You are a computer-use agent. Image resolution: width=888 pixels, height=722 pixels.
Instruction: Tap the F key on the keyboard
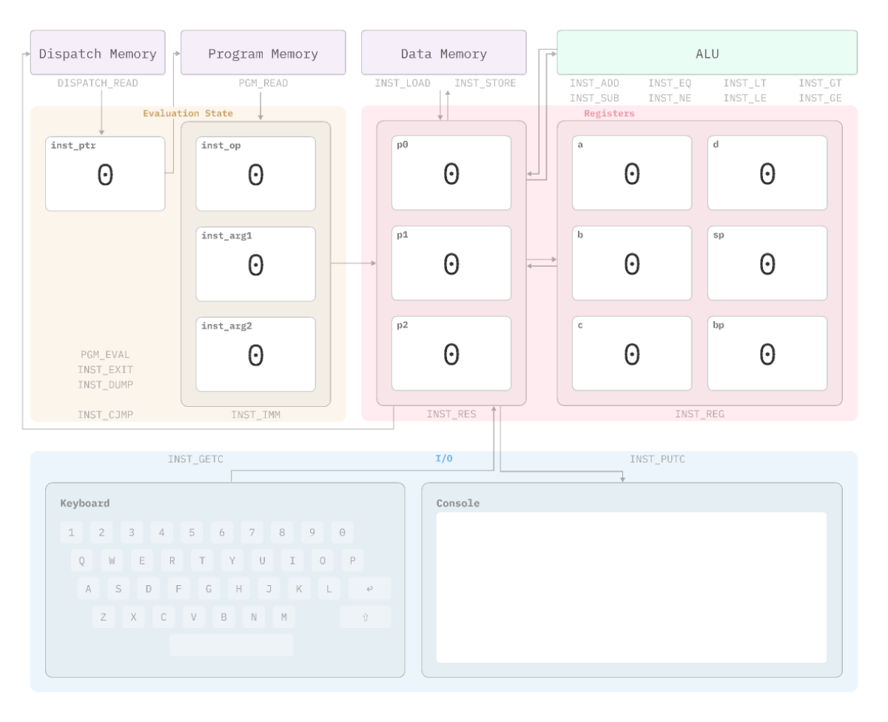(179, 589)
